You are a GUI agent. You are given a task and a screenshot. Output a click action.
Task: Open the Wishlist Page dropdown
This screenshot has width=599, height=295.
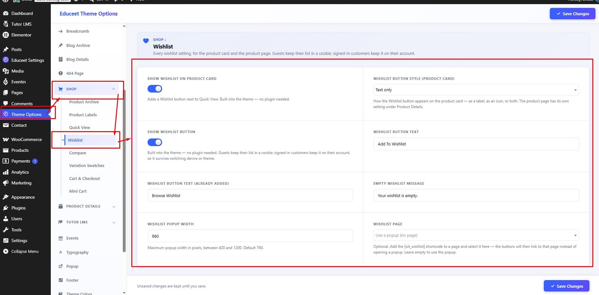[x=476, y=235]
